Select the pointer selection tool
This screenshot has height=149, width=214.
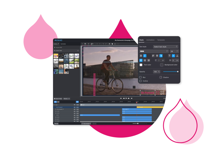[82, 44]
